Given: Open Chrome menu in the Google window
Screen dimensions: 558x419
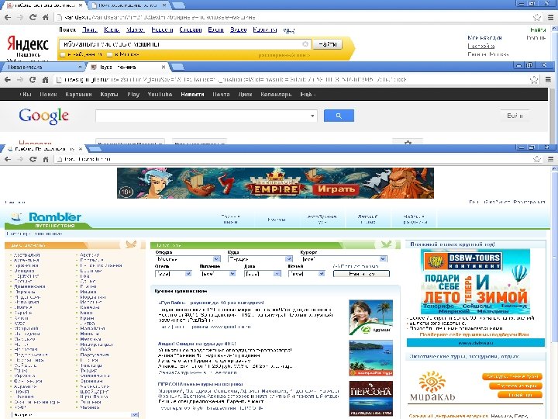Looking at the screenshot, I should 548,79.
